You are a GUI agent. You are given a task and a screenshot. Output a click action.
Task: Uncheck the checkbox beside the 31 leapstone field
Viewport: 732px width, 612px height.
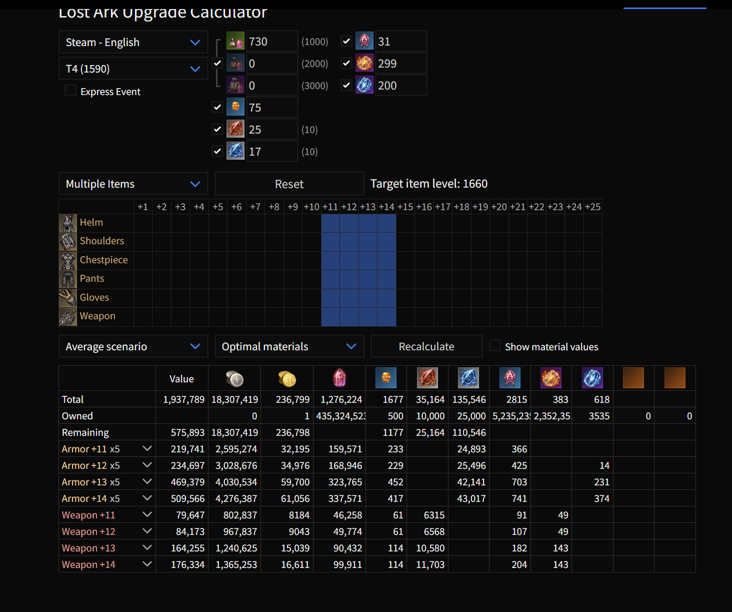tap(346, 41)
